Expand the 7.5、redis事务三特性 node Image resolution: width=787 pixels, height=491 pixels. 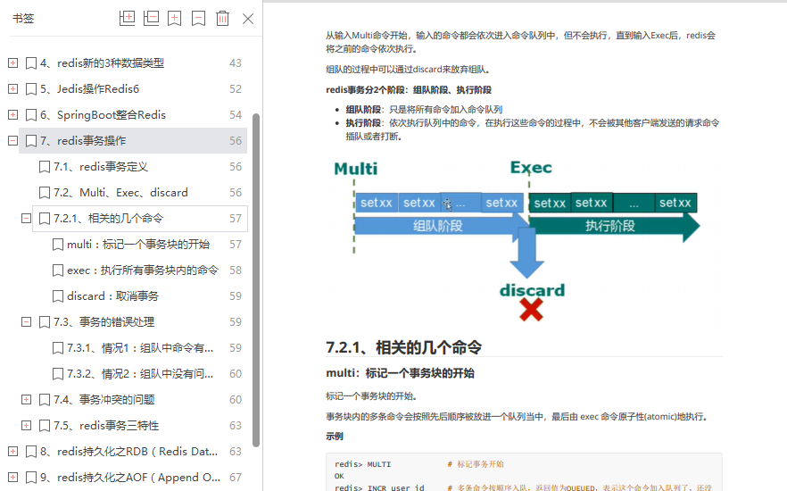pos(26,425)
